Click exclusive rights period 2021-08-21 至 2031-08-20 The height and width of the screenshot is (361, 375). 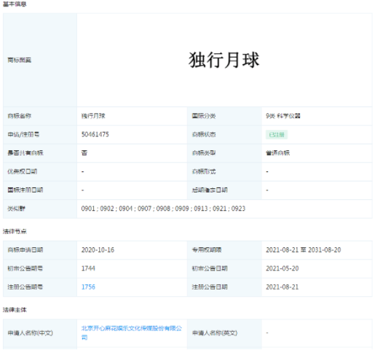coord(304,250)
